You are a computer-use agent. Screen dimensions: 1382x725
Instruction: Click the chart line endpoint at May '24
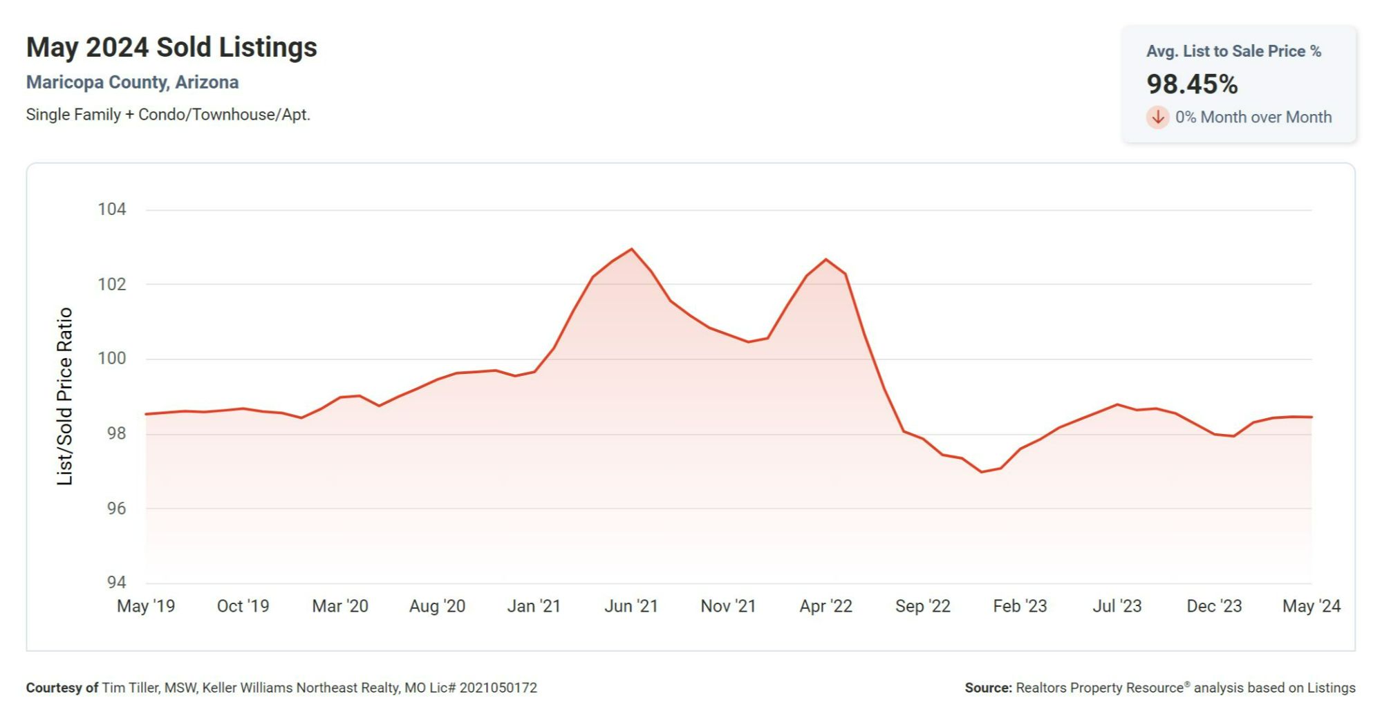pyautogui.click(x=1311, y=417)
